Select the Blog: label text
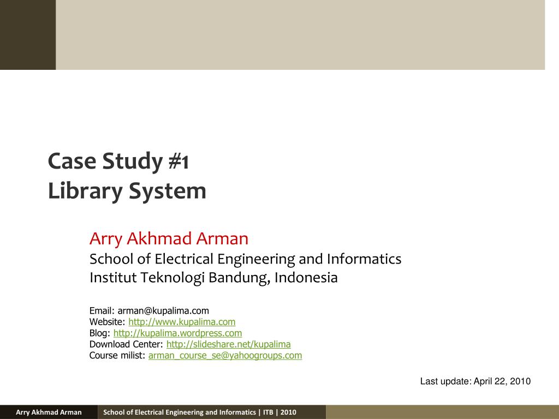Viewport: 559px width, 419px height. point(98,333)
